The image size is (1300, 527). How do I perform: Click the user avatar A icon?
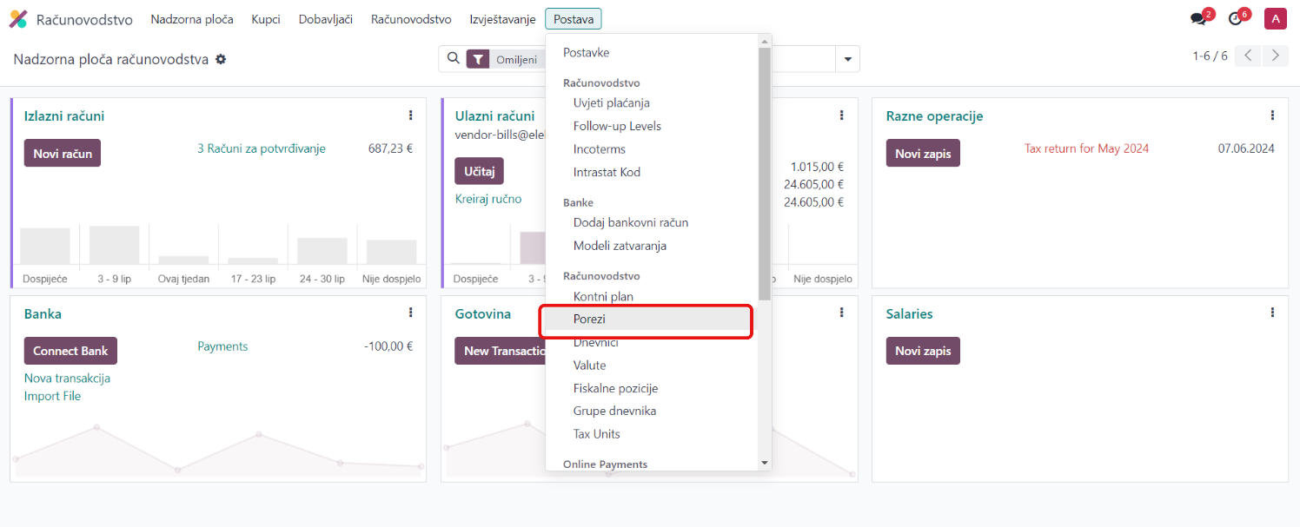1275,19
